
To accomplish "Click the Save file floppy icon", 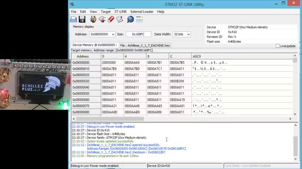I will tap(82, 19).
